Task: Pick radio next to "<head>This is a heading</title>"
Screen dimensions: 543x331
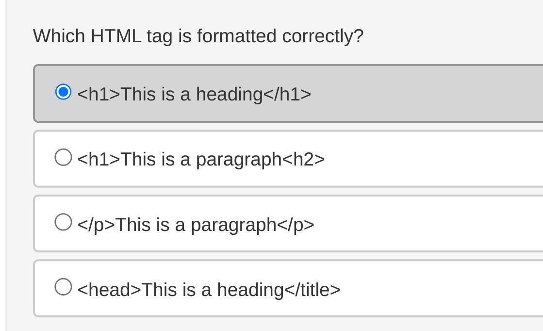Action: 64,287
